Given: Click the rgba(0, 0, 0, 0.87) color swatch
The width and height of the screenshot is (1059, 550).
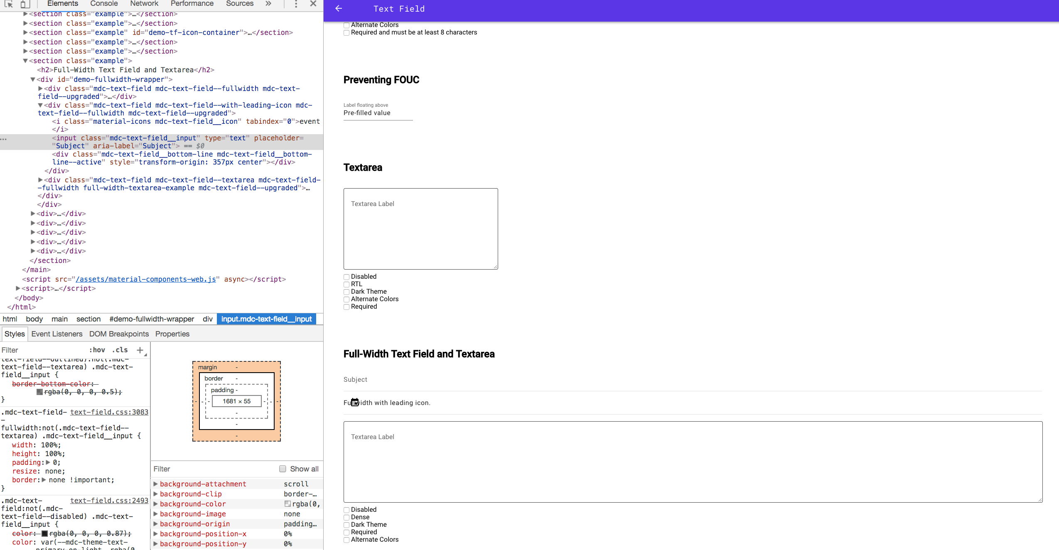Looking at the screenshot, I should click(x=44, y=534).
